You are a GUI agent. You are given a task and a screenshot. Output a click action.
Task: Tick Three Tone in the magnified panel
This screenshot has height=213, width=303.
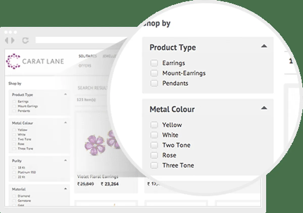point(154,166)
